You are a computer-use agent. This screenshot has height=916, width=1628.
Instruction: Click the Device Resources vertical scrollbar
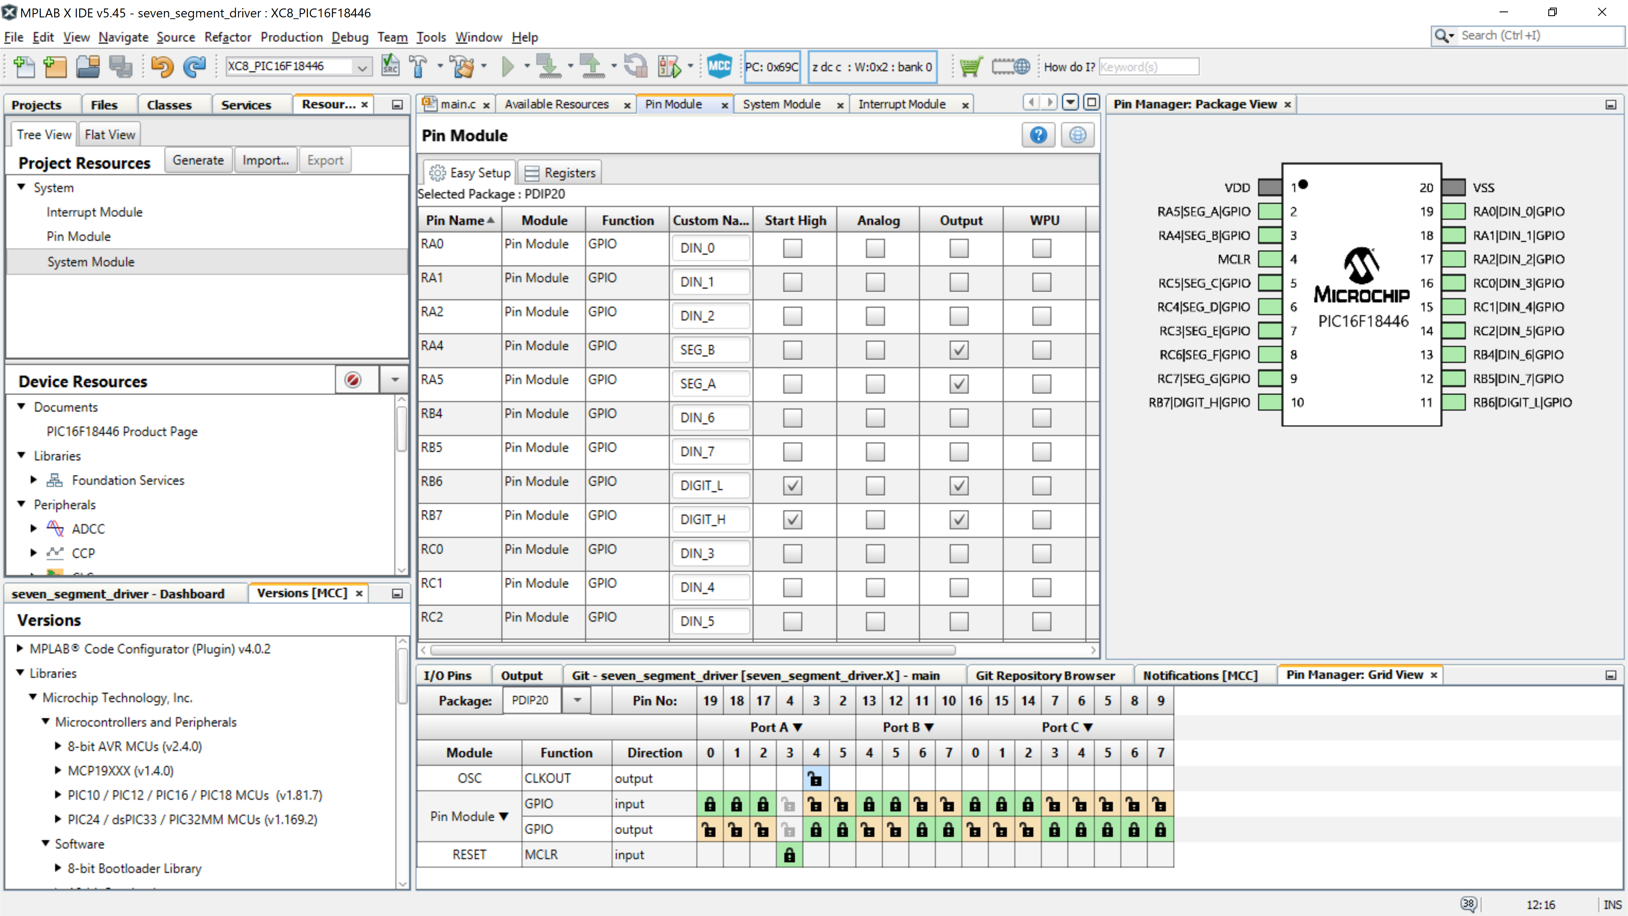pyautogui.click(x=401, y=430)
